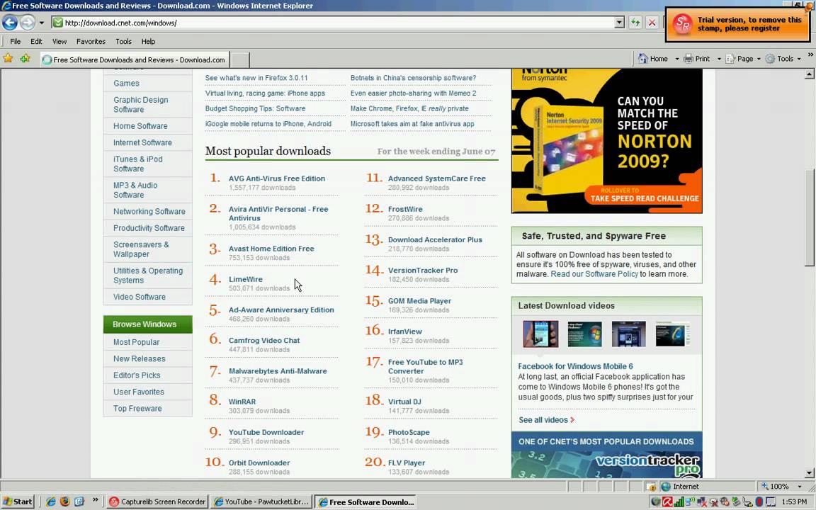Click the green Refresh arrows icon

click(x=635, y=23)
